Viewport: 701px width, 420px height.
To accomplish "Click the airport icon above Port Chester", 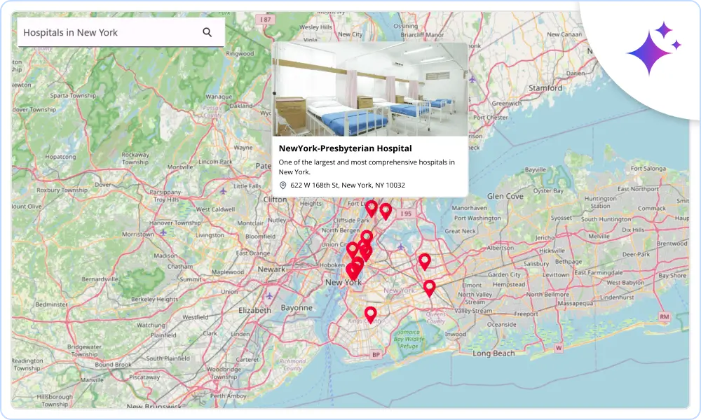I will tap(472, 79).
